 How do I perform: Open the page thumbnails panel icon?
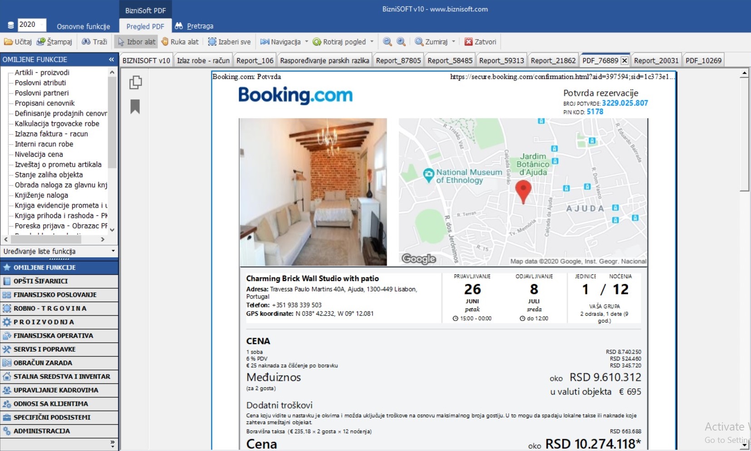point(135,82)
